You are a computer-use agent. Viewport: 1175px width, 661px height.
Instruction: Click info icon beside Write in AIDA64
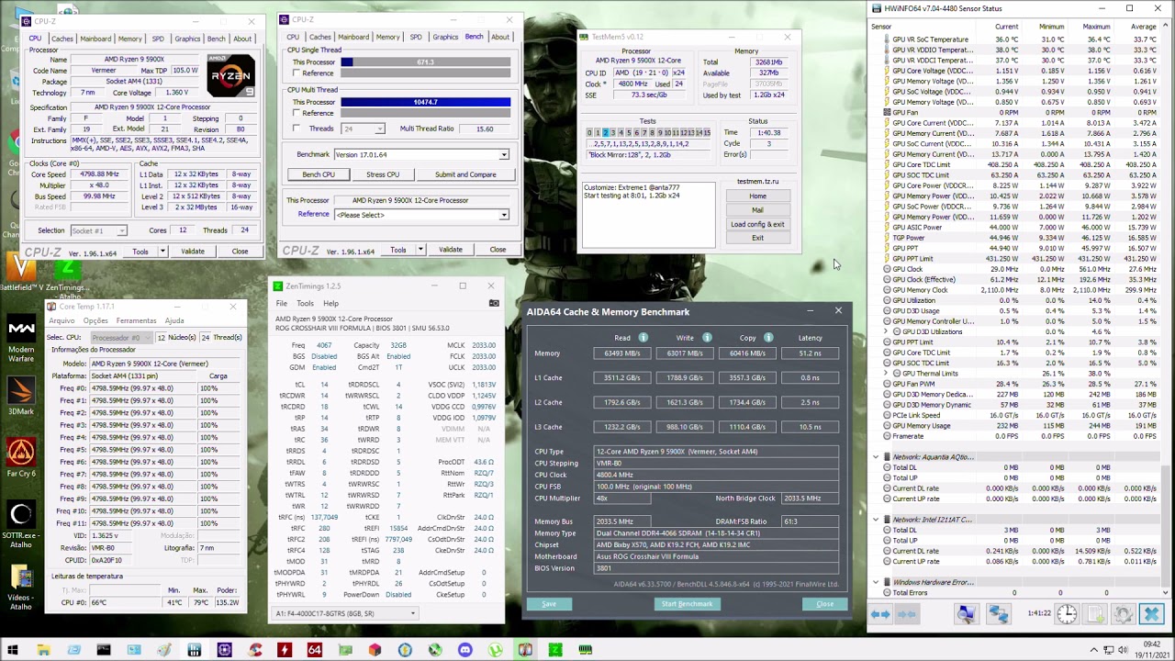point(706,338)
